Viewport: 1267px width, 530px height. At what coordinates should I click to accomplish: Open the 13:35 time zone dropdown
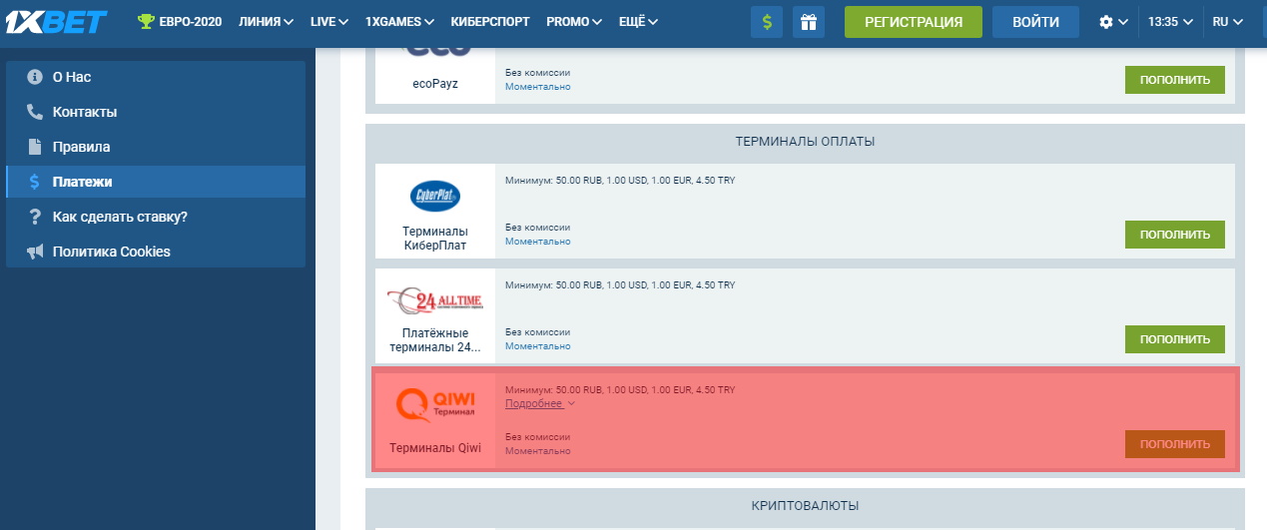(x=1169, y=21)
